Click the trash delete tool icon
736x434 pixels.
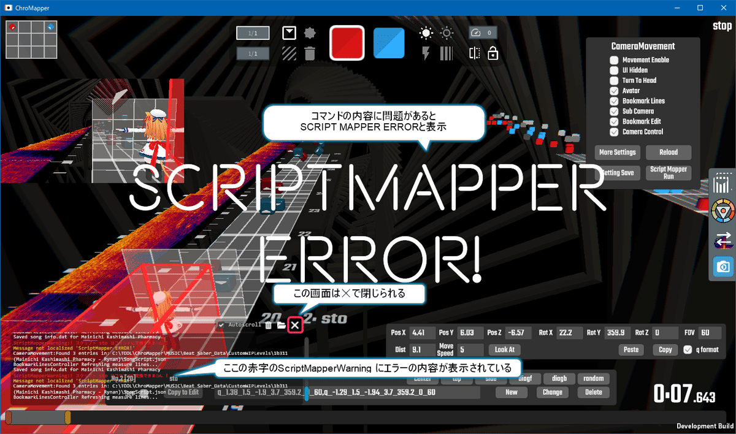coord(310,53)
